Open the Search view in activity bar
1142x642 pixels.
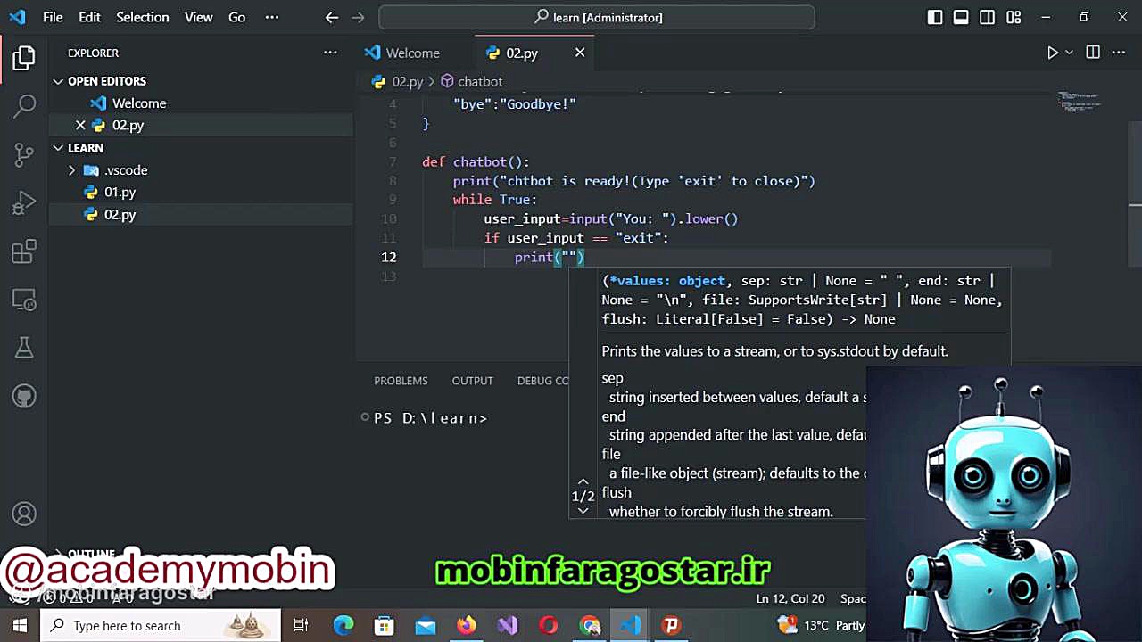click(x=24, y=106)
